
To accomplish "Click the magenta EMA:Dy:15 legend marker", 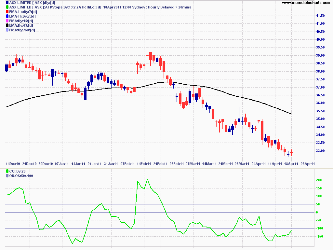I will 3,21.
